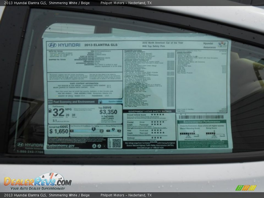The image size is (264, 198).
Task: Click the QR code on the fuel label
Action: pos(117,143)
